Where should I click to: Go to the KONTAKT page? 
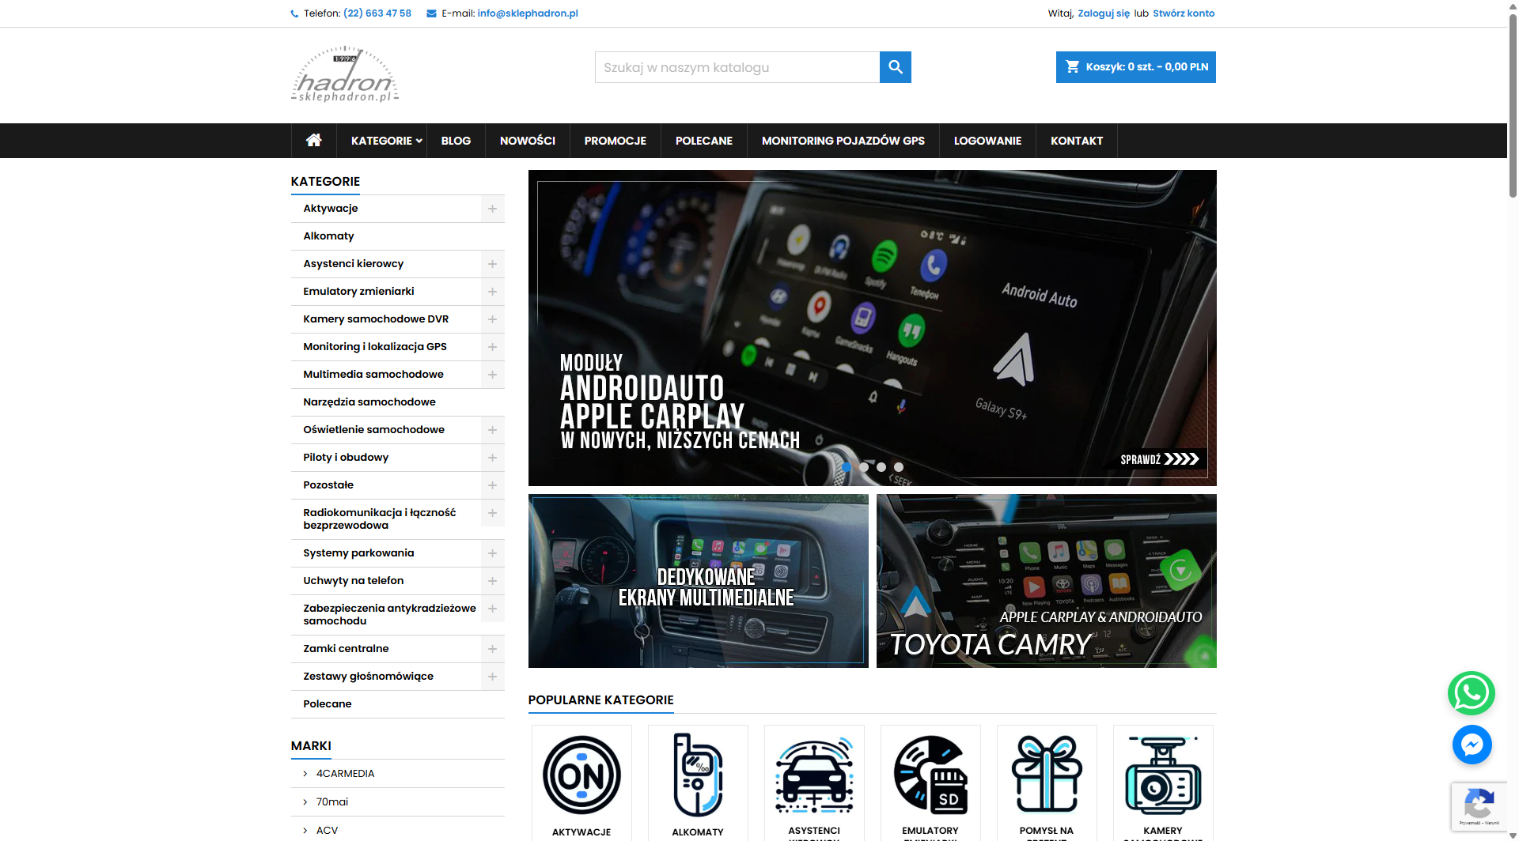[1076, 141]
